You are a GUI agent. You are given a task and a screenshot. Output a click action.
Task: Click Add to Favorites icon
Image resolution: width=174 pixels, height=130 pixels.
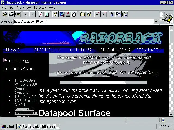tap(89, 14)
